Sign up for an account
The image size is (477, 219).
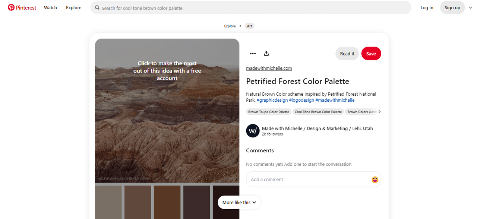pyautogui.click(x=452, y=7)
